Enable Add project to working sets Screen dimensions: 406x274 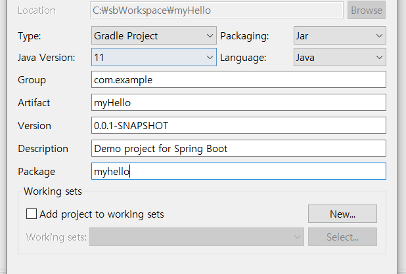(x=32, y=214)
